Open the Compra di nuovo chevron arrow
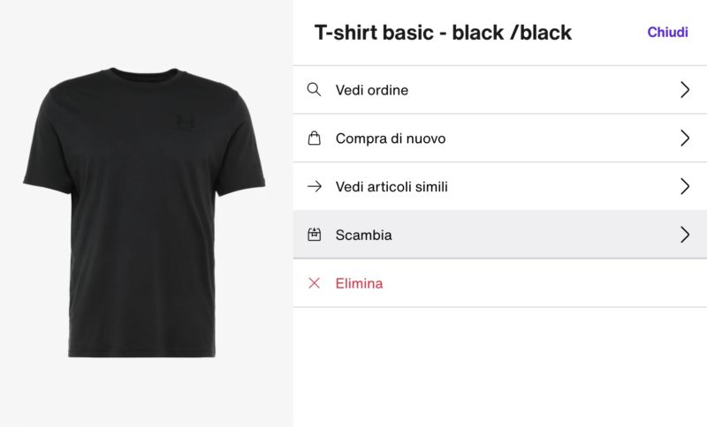Image resolution: width=707 pixels, height=427 pixels. tap(684, 139)
